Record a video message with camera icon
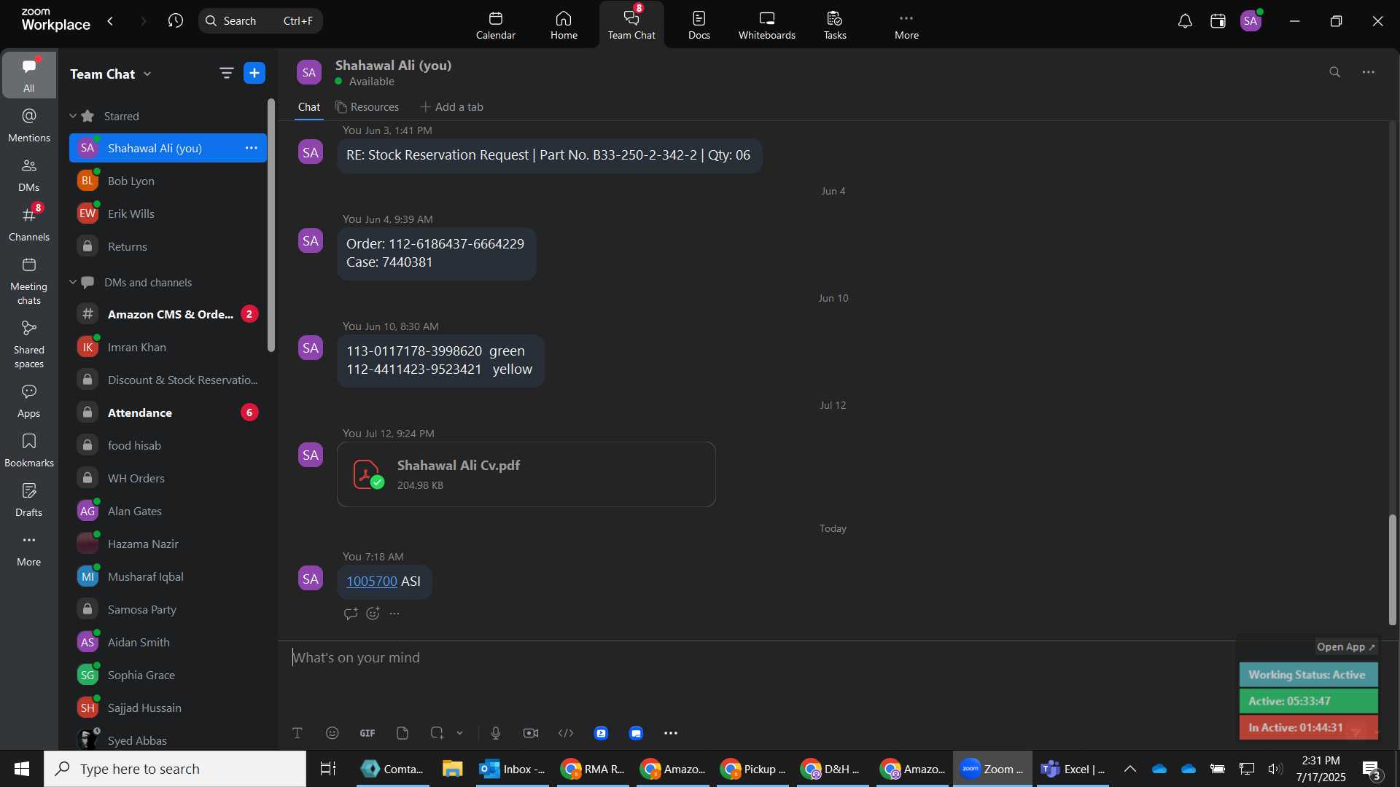The image size is (1400, 787). pyautogui.click(x=531, y=733)
